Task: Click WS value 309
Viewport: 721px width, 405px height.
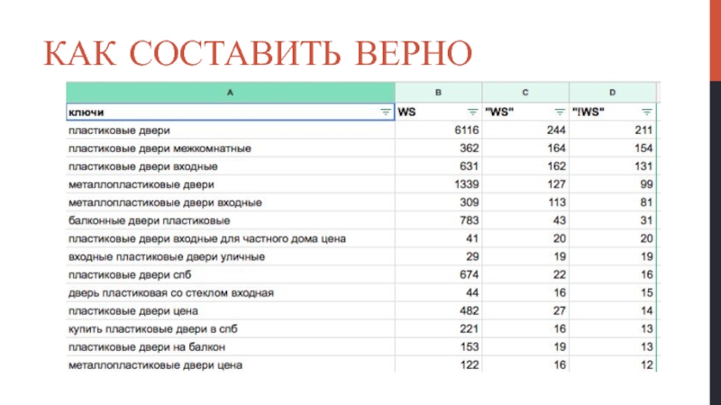Action: click(469, 202)
